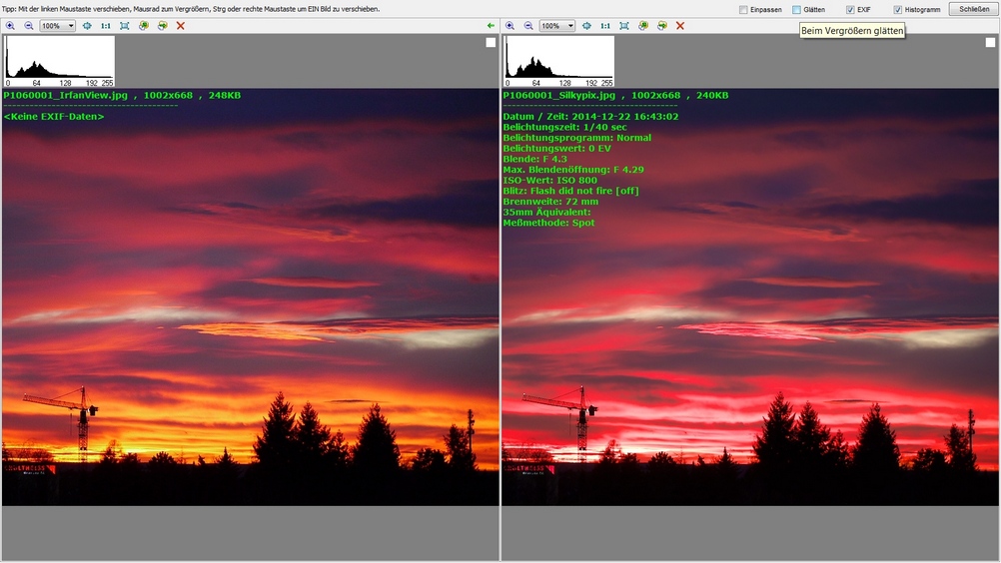Delete left image with red X
Viewport: 1001px width, 563px height.
181,26
